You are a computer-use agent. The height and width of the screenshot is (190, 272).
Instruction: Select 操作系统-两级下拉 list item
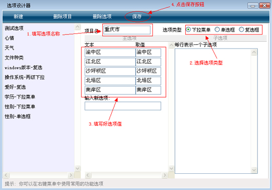click(25, 77)
